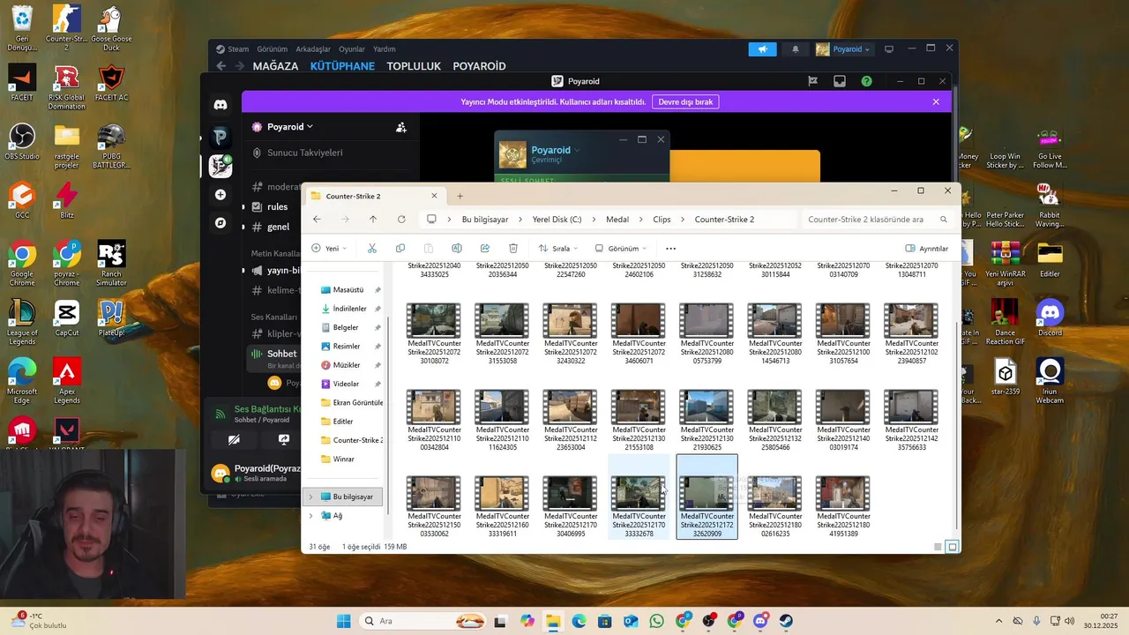Click invite people icon beside Poyaroid server name
The height and width of the screenshot is (635, 1129).
click(x=401, y=127)
